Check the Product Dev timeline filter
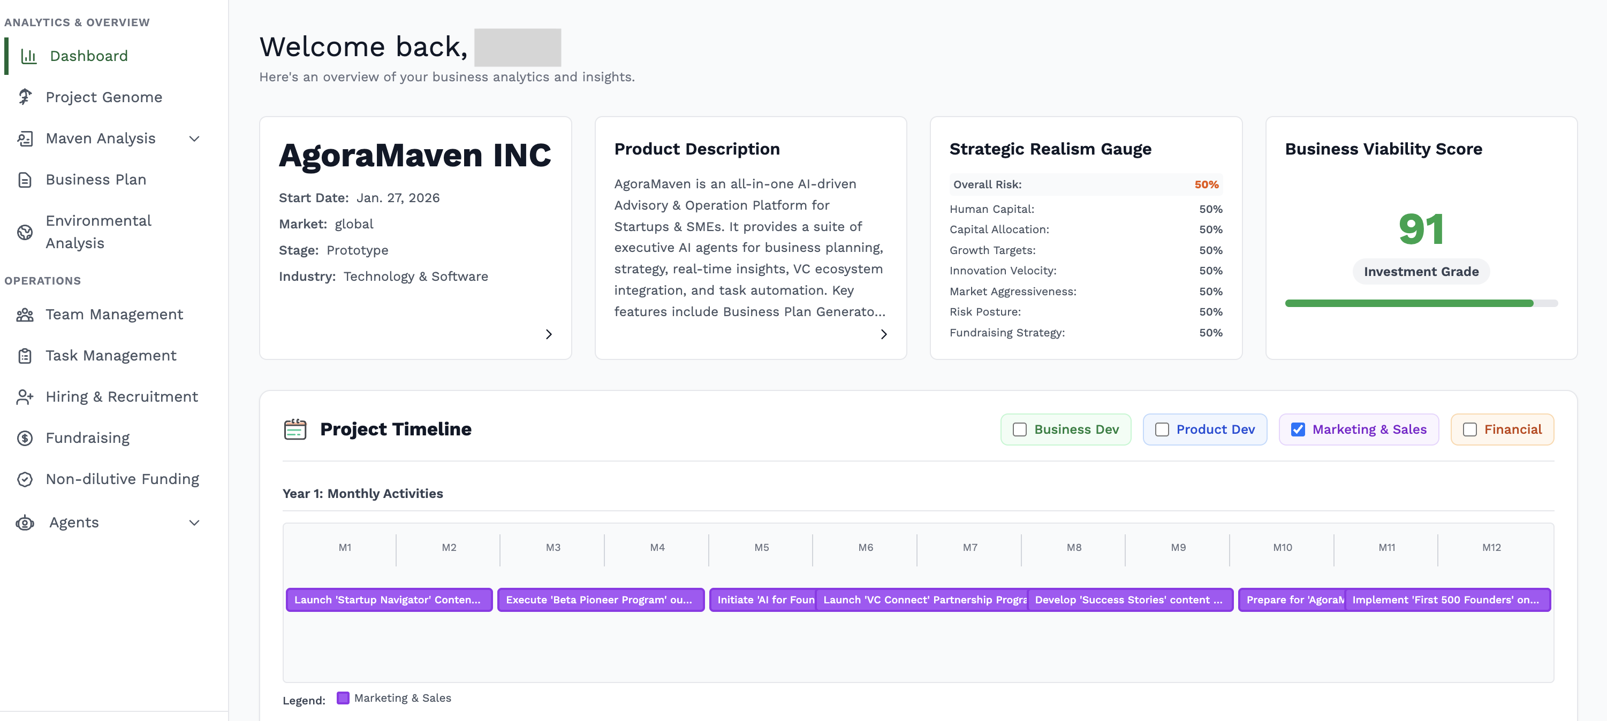This screenshot has height=721, width=1607. pos(1162,430)
